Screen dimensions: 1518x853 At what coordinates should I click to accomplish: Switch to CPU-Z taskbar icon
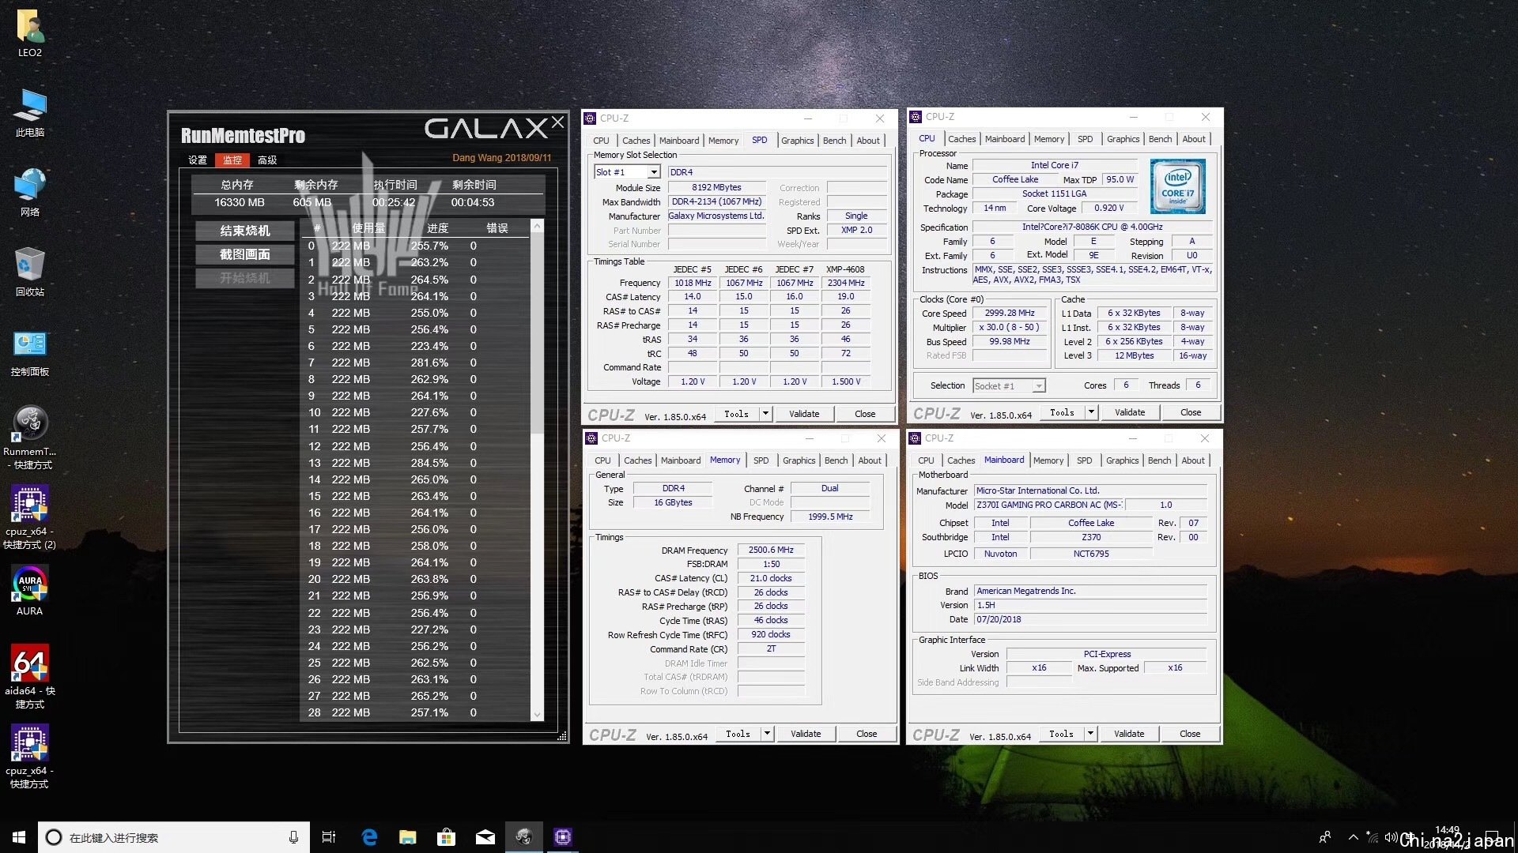point(563,837)
